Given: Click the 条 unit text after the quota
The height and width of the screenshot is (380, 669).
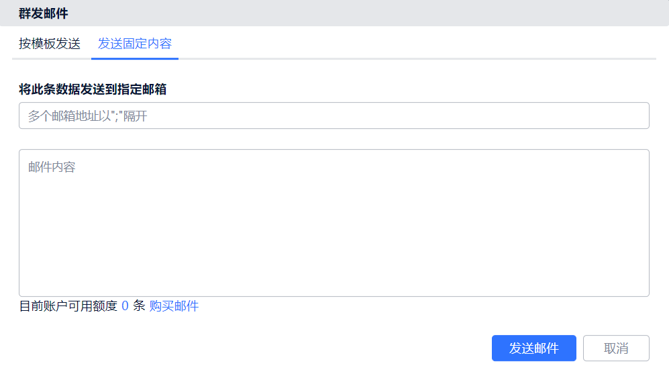Looking at the screenshot, I should pyautogui.click(x=139, y=306).
